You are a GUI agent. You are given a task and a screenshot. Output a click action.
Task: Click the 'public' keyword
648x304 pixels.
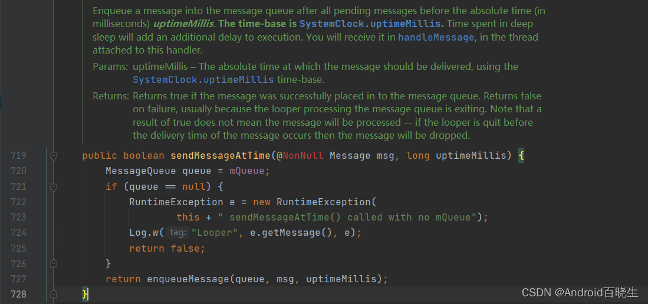(100, 156)
